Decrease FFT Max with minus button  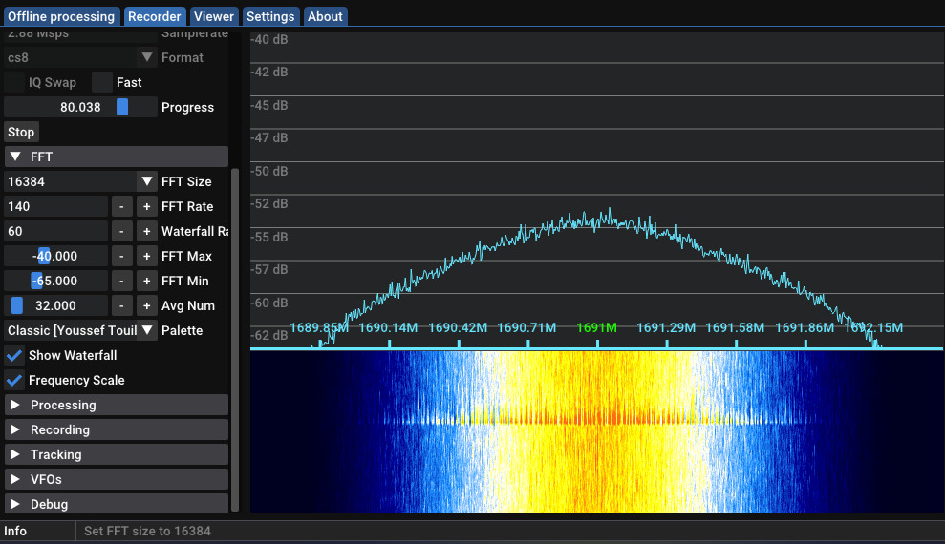[x=121, y=256]
